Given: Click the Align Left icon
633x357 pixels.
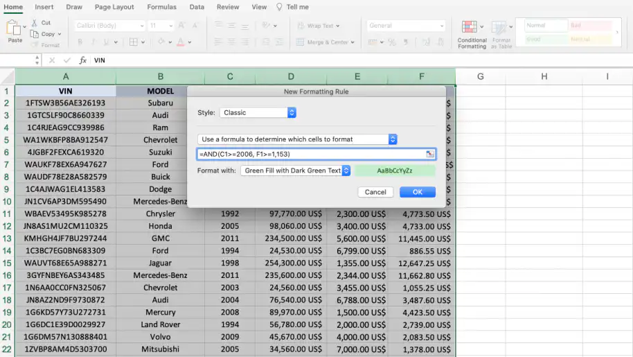Looking at the screenshot, I should pyautogui.click(x=218, y=42).
